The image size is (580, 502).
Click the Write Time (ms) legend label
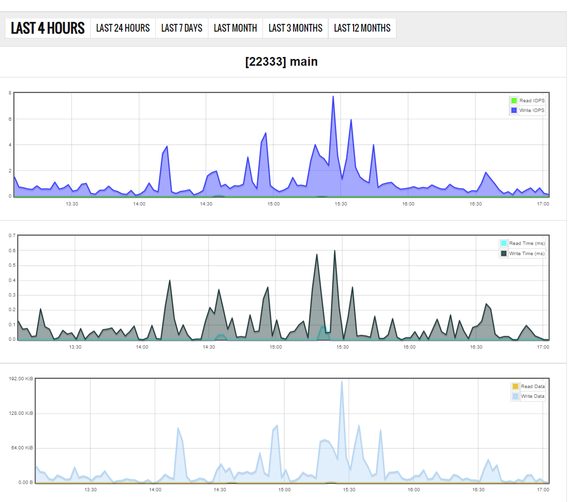point(527,253)
